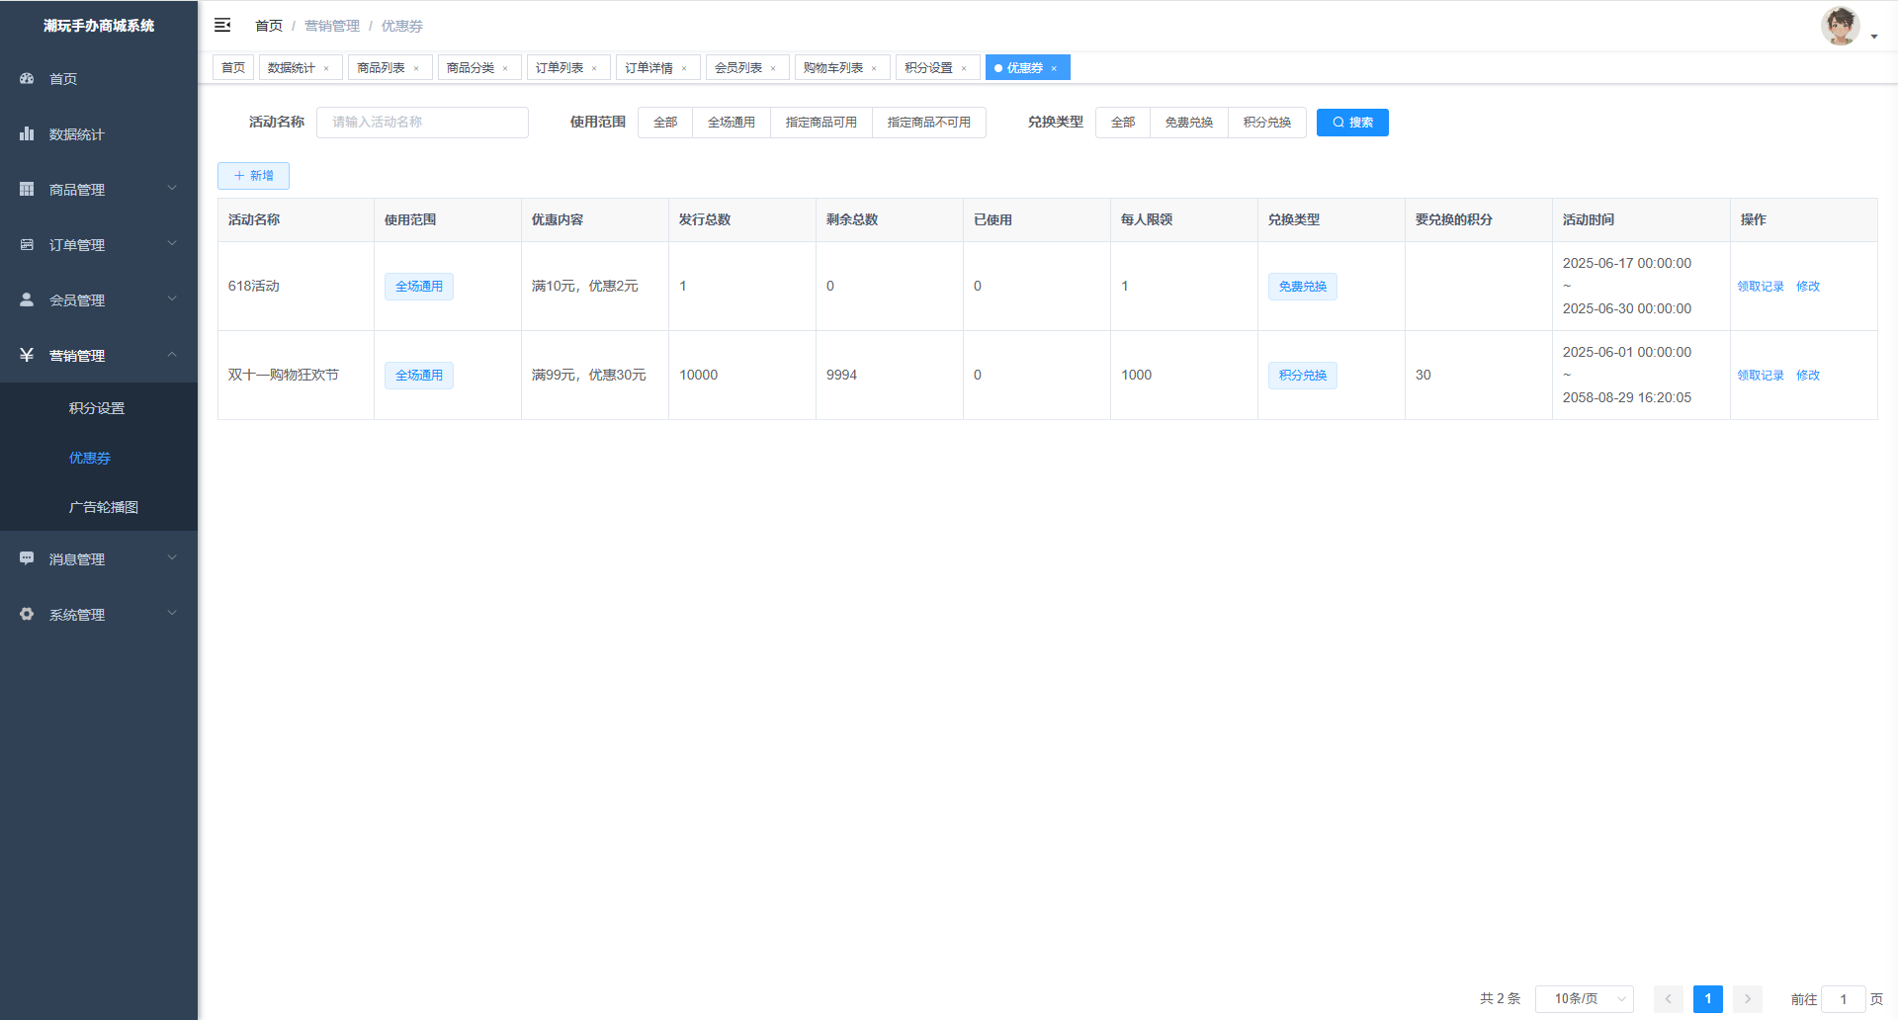
Task: Open 首页 dashboard icon in sidebar
Action: coord(28,78)
